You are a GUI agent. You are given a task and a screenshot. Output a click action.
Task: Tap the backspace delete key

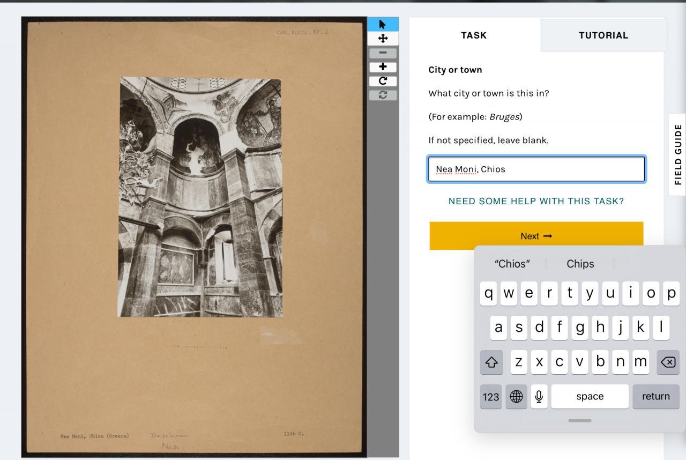(668, 362)
